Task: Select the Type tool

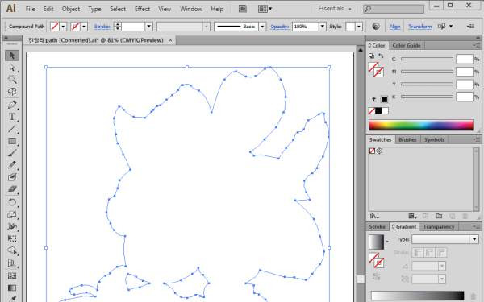Action: point(12,117)
